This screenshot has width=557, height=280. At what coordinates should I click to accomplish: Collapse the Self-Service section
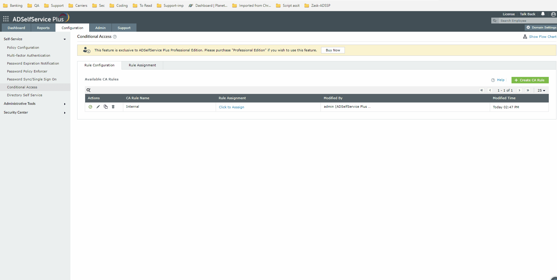tap(65, 39)
